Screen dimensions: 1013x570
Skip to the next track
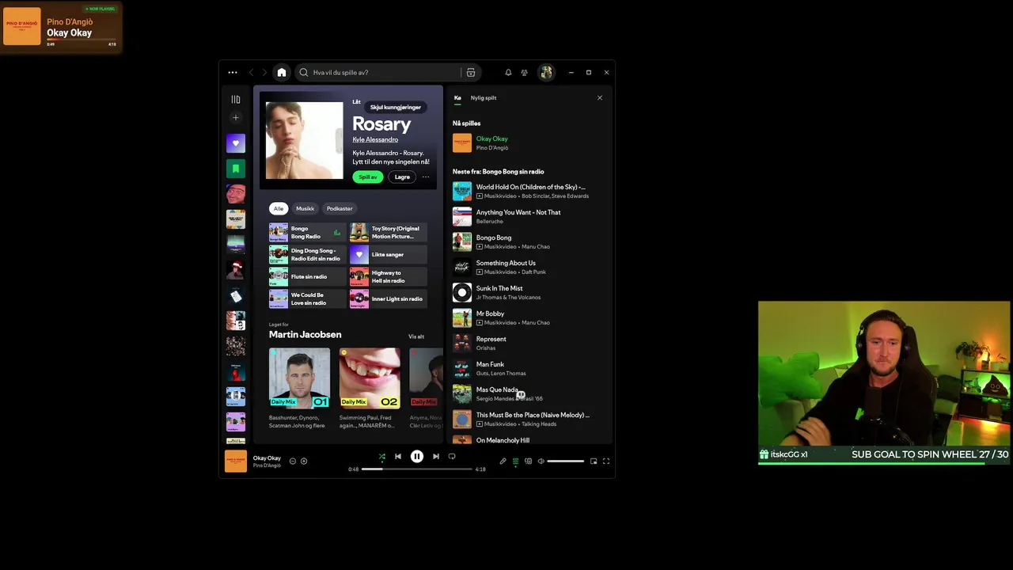(x=435, y=456)
